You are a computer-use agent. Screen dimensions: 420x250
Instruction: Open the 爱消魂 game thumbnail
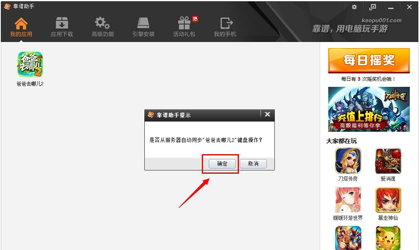pos(388,160)
